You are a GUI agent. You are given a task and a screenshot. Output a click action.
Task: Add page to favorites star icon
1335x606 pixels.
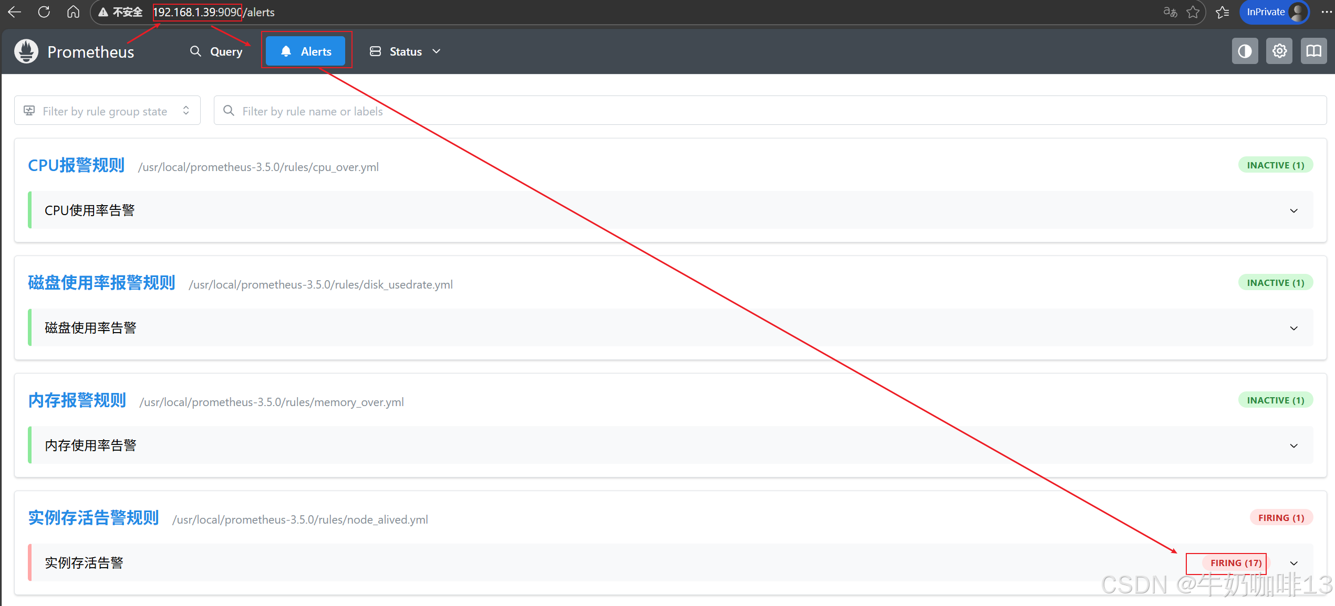pyautogui.click(x=1193, y=12)
